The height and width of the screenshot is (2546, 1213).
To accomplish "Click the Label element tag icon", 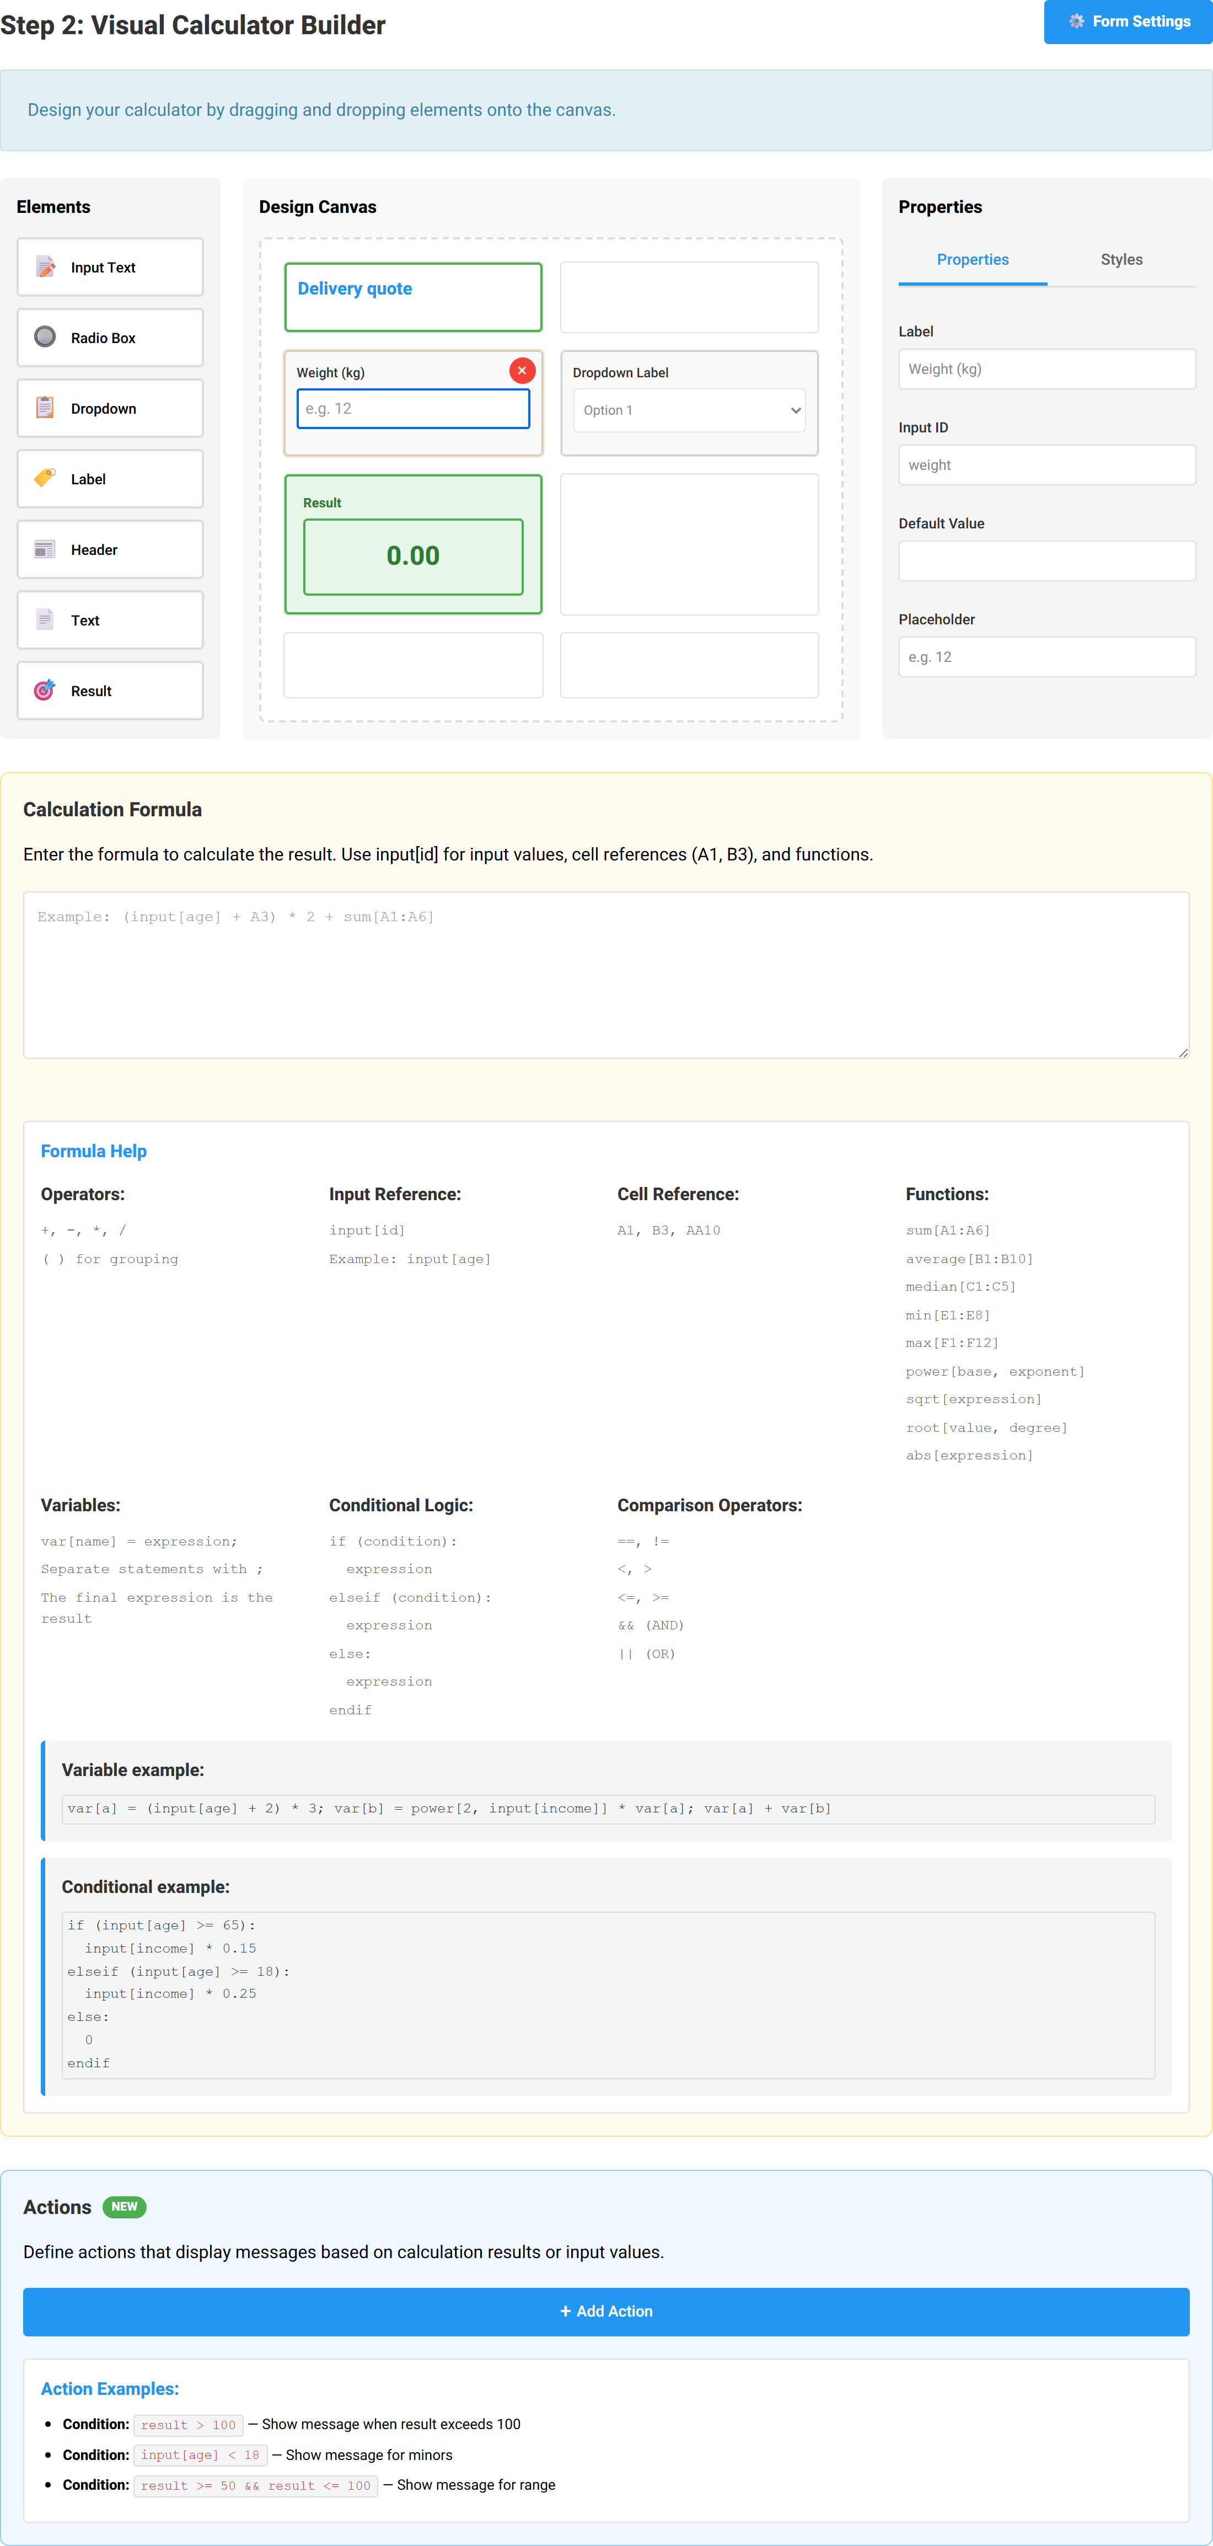I will (x=45, y=478).
